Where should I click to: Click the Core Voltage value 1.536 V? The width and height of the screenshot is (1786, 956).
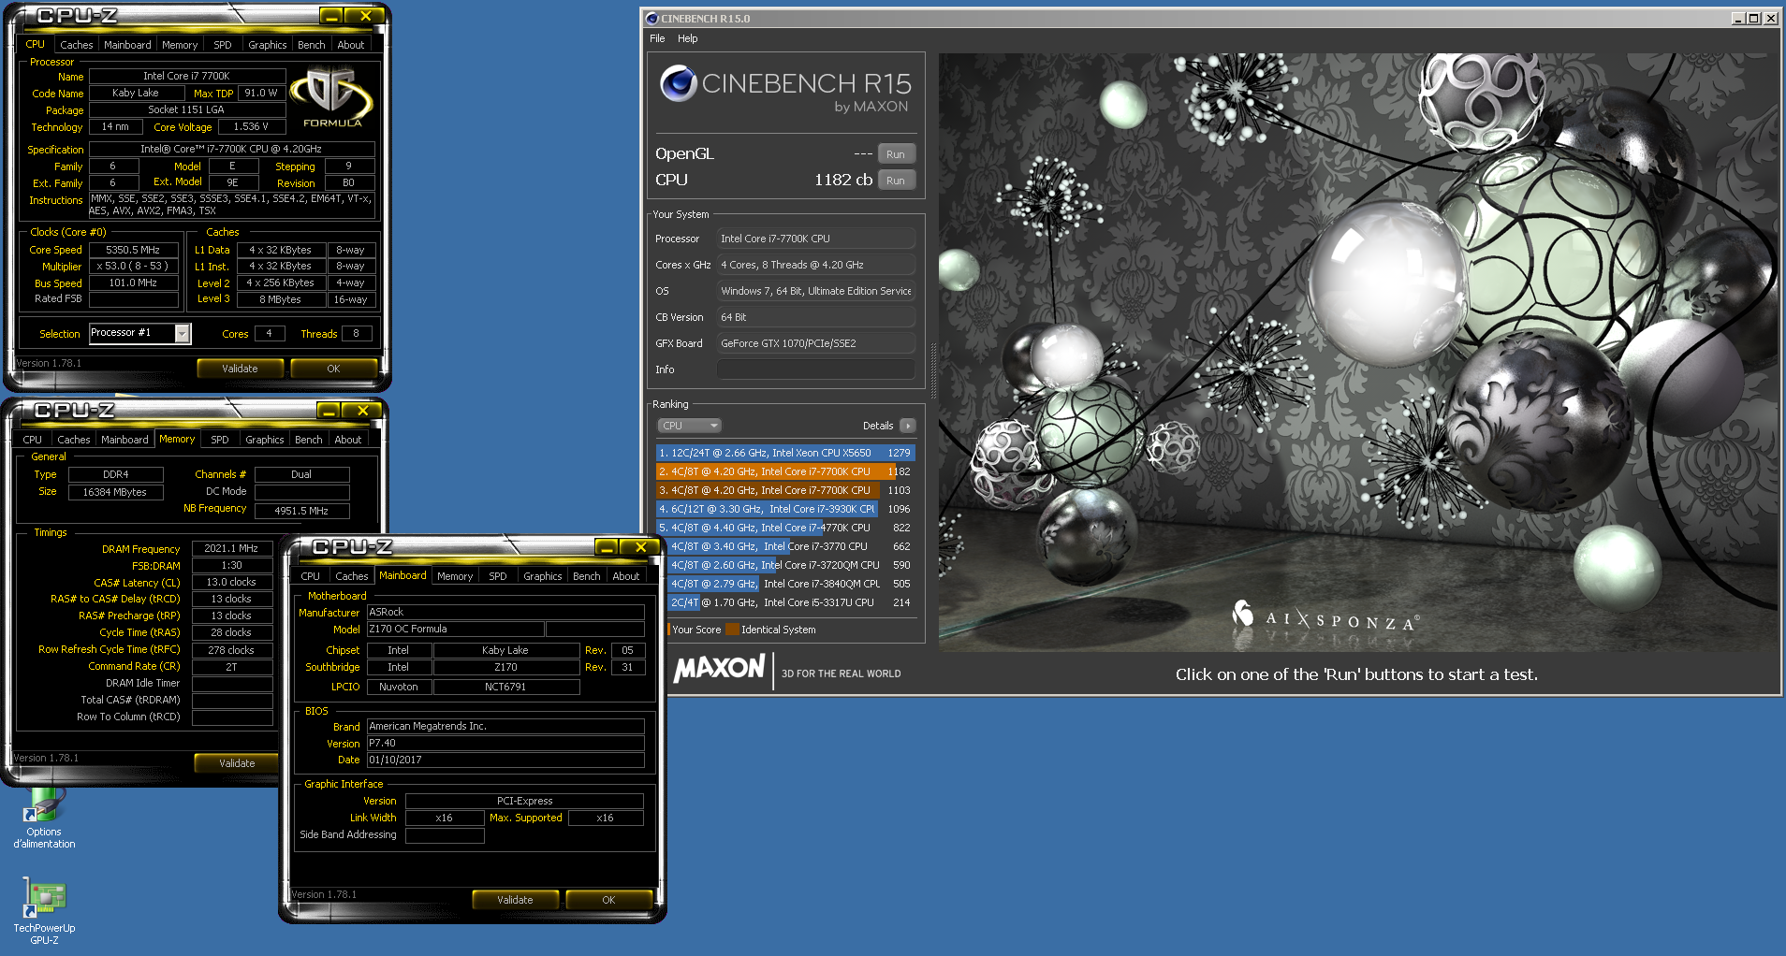point(251,126)
